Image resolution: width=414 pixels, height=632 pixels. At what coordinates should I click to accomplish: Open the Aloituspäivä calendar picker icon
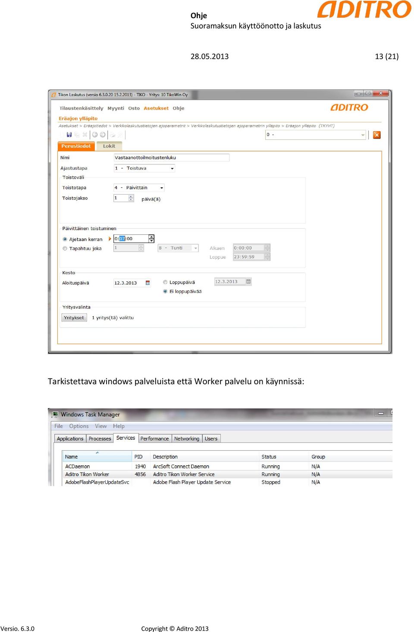pos(147,283)
